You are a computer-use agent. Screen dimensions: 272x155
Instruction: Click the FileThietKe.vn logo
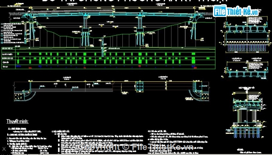[x=236, y=11]
